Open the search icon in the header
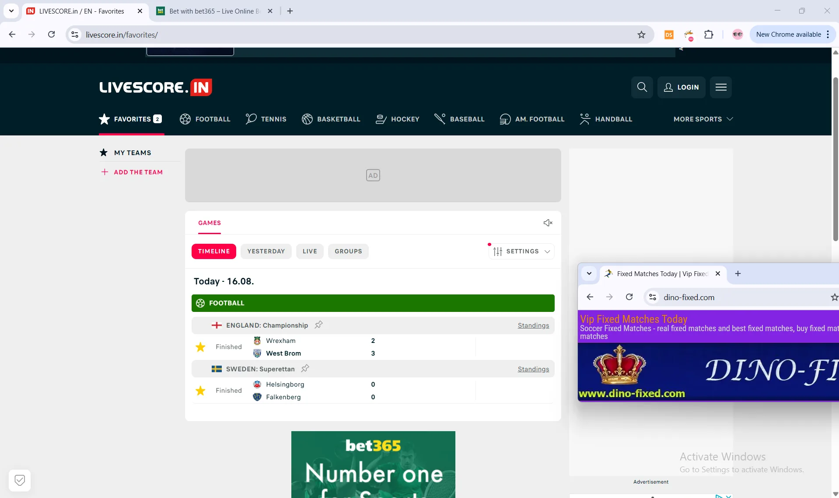Screen dimensions: 839x498 click(x=642, y=87)
